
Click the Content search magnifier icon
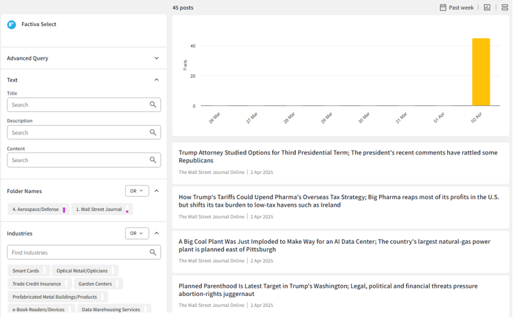pyautogui.click(x=153, y=160)
